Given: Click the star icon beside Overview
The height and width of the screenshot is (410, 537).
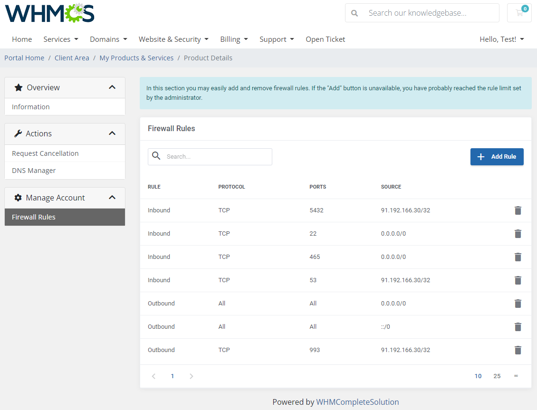Looking at the screenshot, I should point(19,87).
